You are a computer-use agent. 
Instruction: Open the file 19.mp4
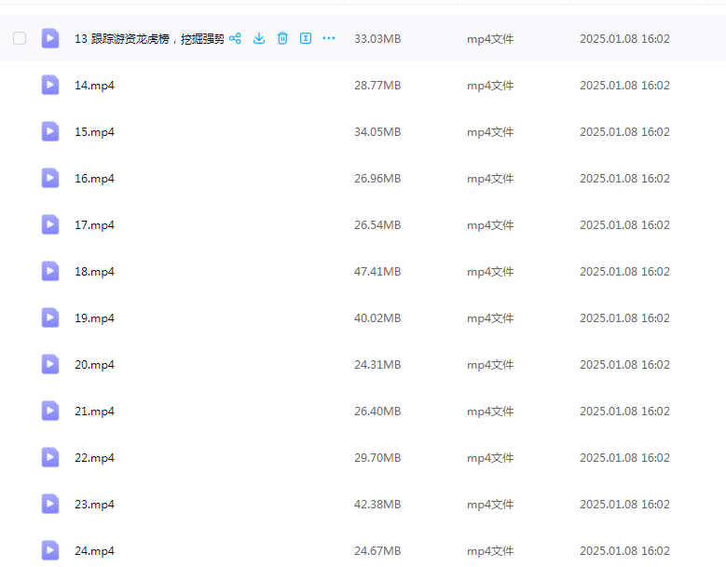point(94,318)
